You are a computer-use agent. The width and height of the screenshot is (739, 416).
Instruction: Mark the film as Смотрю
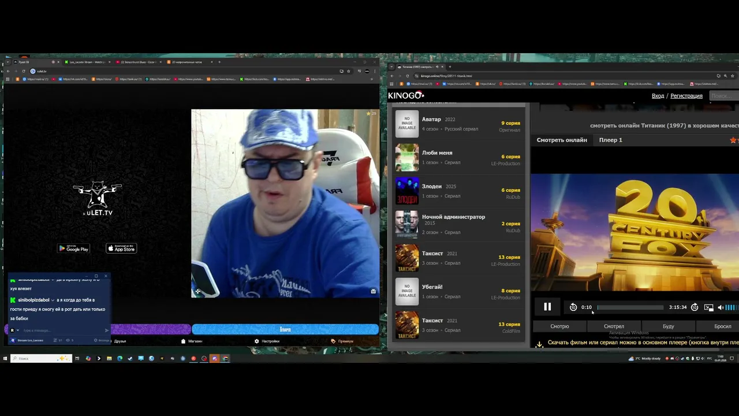pos(559,326)
